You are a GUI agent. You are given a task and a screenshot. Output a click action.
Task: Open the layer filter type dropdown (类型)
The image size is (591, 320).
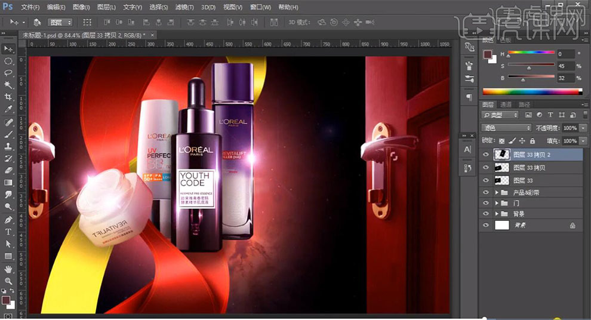tap(500, 115)
